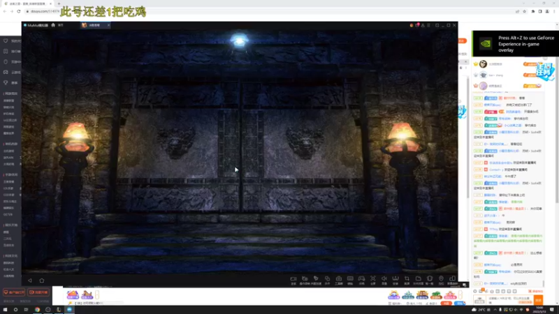559x314 pixels.
Task: Click the volume speaker icon in MuMu toolbar
Action: [x=384, y=280]
